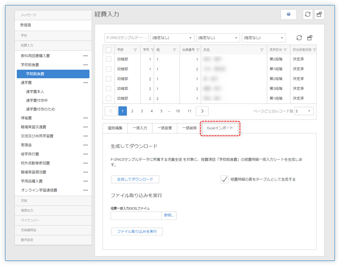Image resolution: width=340 pixels, height=266 pixels.
Task: Open the list in a new window from the filter row
Action: [310, 38]
